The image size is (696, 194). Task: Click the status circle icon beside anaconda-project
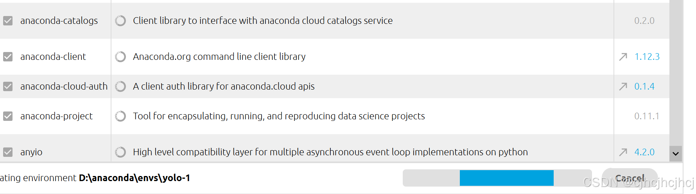click(120, 116)
